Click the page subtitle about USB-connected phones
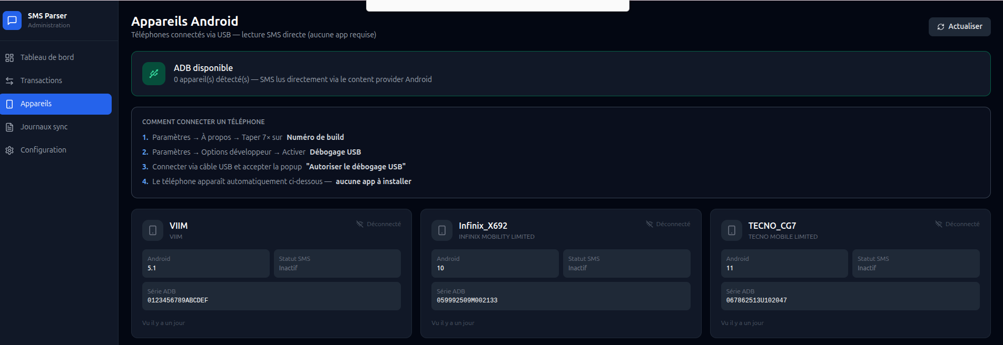 pyautogui.click(x=254, y=35)
